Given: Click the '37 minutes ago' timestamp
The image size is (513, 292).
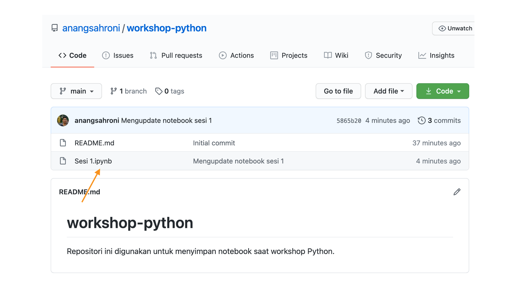Looking at the screenshot, I should click(x=436, y=143).
